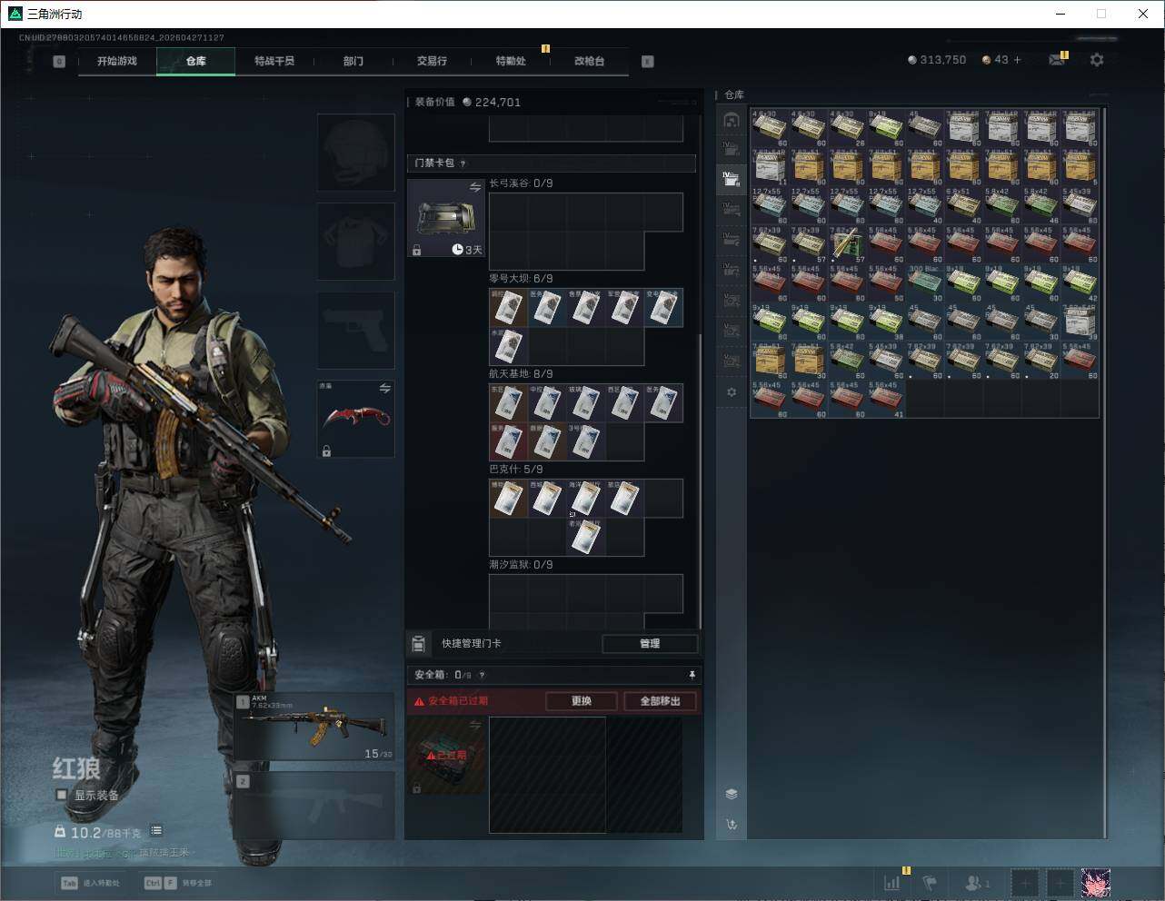1165x901 pixels.
Task: Select the 9x19 ammo box with 42 rounds
Action: pyautogui.click(x=1080, y=282)
